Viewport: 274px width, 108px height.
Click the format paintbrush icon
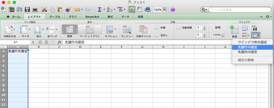pyautogui.click(x=68, y=9)
